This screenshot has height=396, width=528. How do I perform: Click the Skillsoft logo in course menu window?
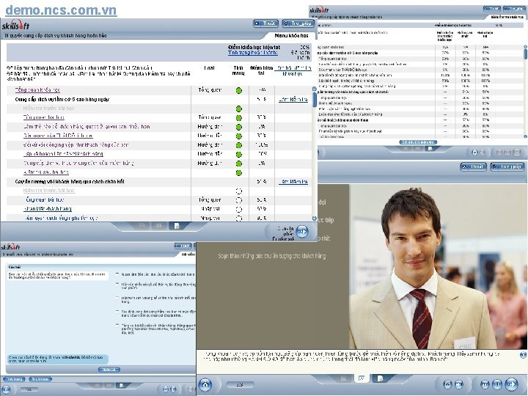coord(16,26)
